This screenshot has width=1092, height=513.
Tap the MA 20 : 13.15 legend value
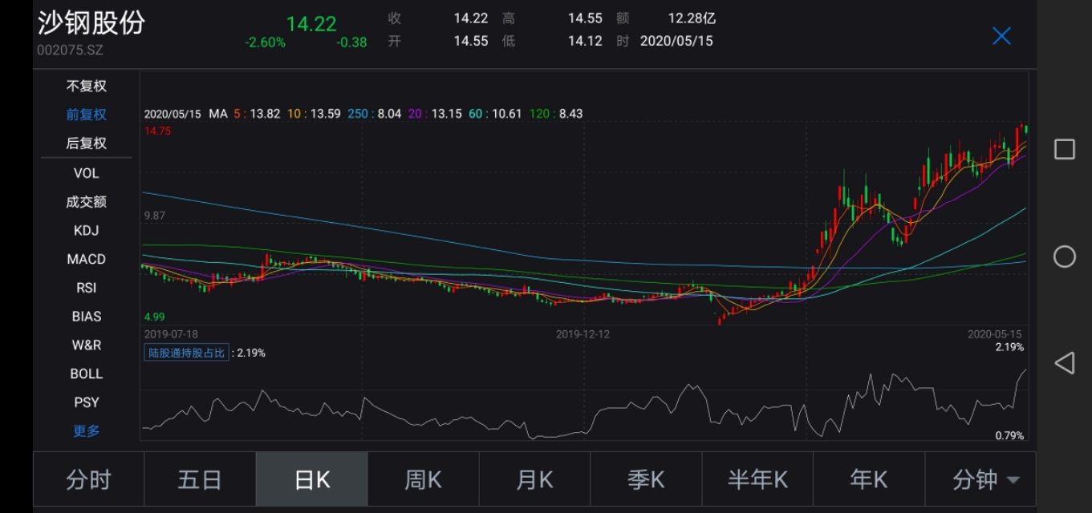435,114
